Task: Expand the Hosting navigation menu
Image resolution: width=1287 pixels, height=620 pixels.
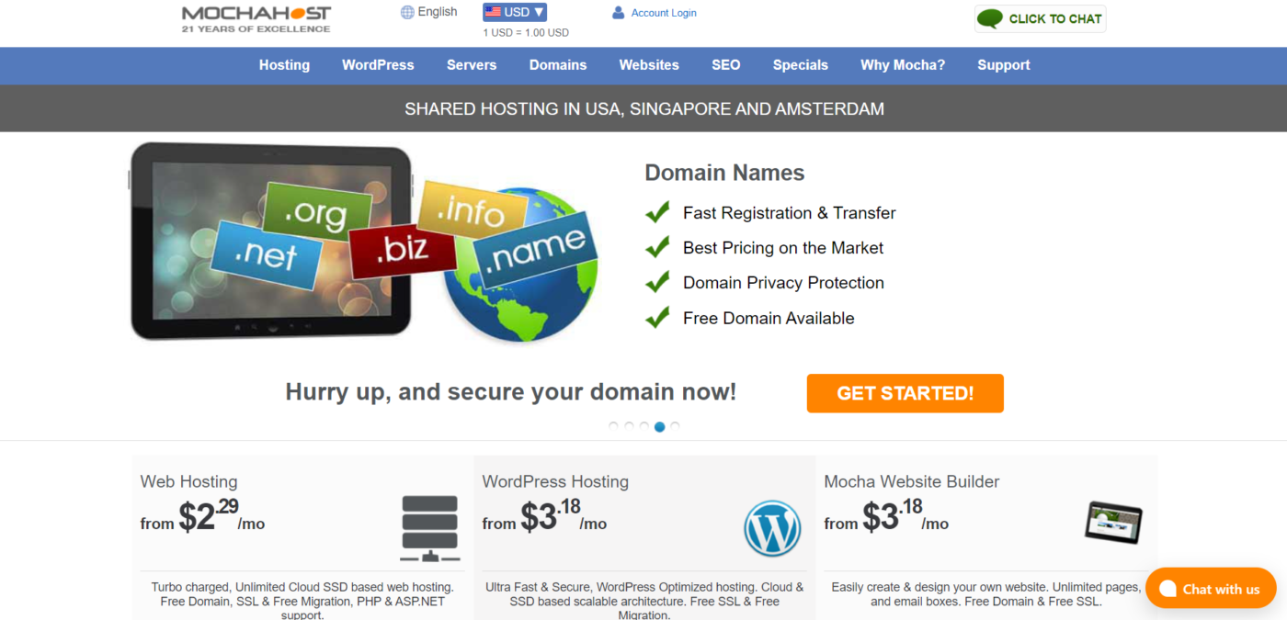Action: point(284,65)
